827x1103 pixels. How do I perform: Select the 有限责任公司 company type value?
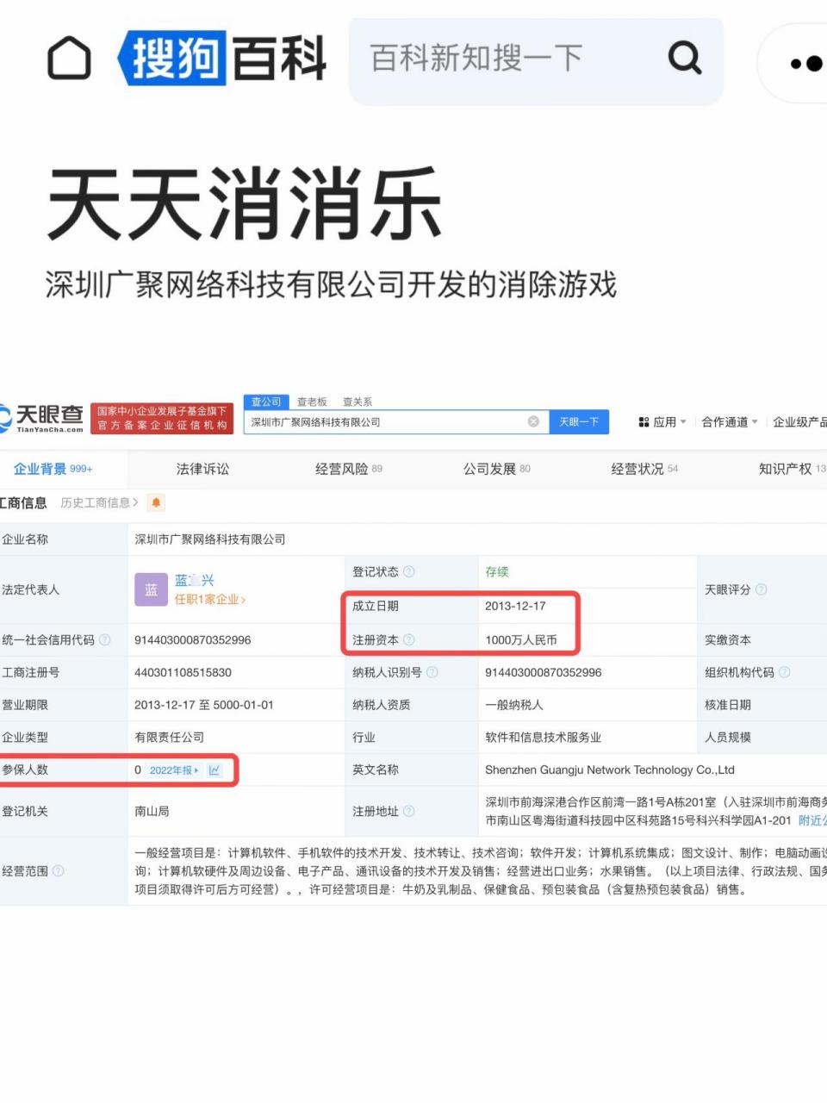point(170,738)
